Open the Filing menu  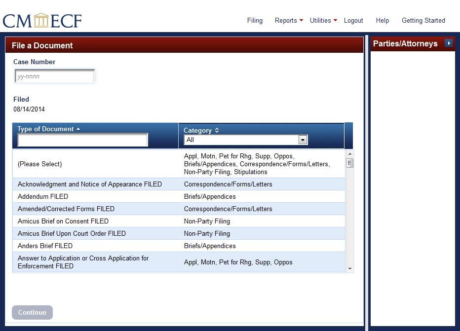click(255, 21)
